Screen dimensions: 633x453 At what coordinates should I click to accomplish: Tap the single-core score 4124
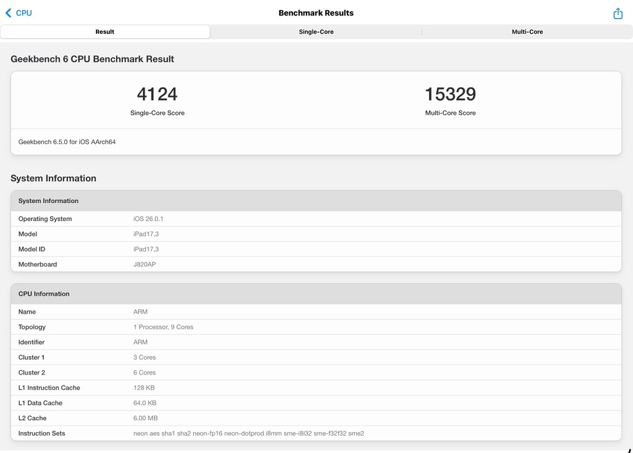pyautogui.click(x=157, y=95)
